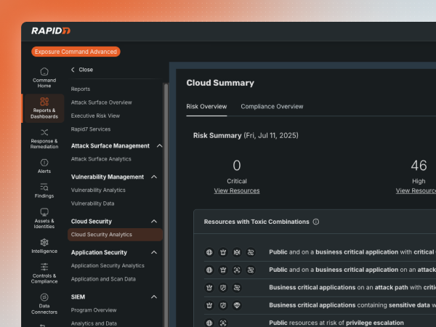The image size is (436, 327).
Task: Click the Alerts sidebar icon
Action: pos(44,166)
